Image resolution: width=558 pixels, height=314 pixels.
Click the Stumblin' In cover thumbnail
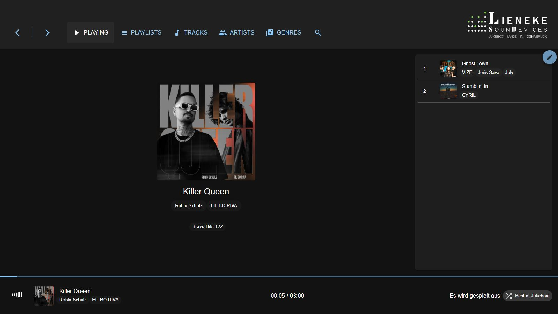tap(448, 91)
